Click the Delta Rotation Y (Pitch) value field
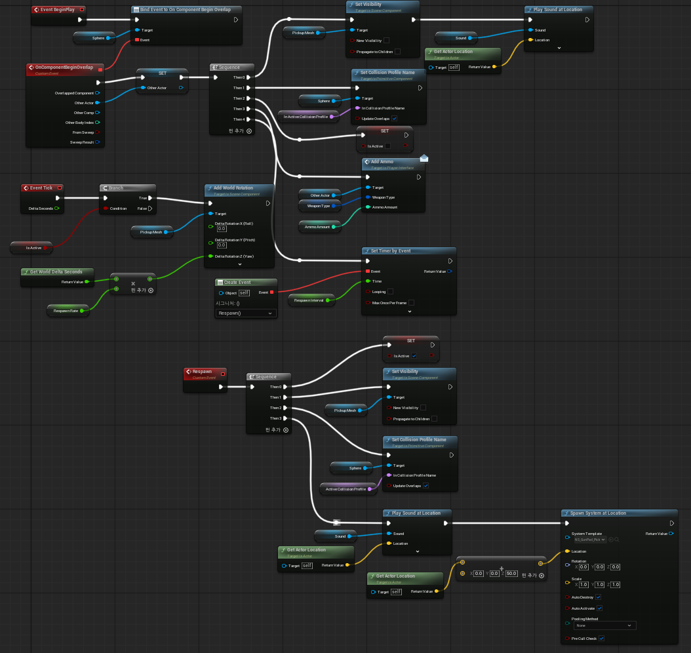The image size is (691, 653). [x=222, y=245]
